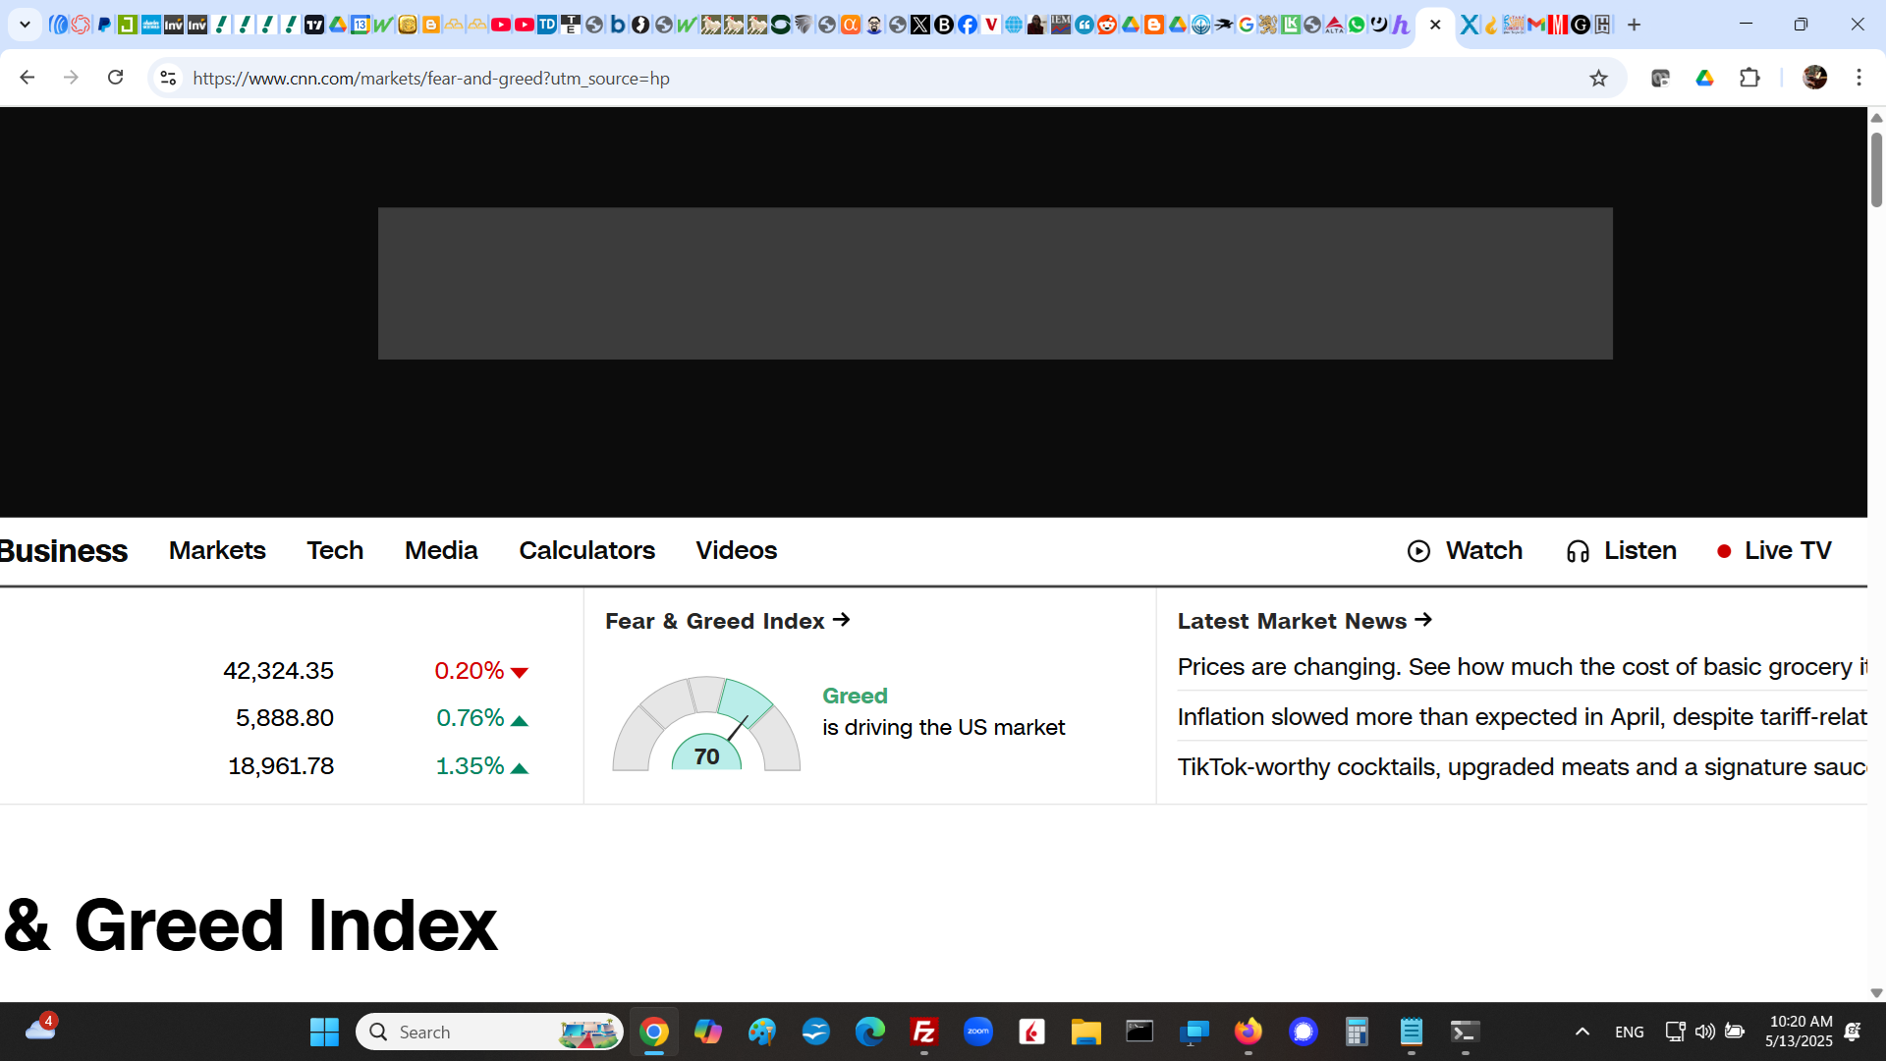Screen dimensions: 1886x1061
Task: Click the 18,961.78 index value
Action: [x=281, y=766]
